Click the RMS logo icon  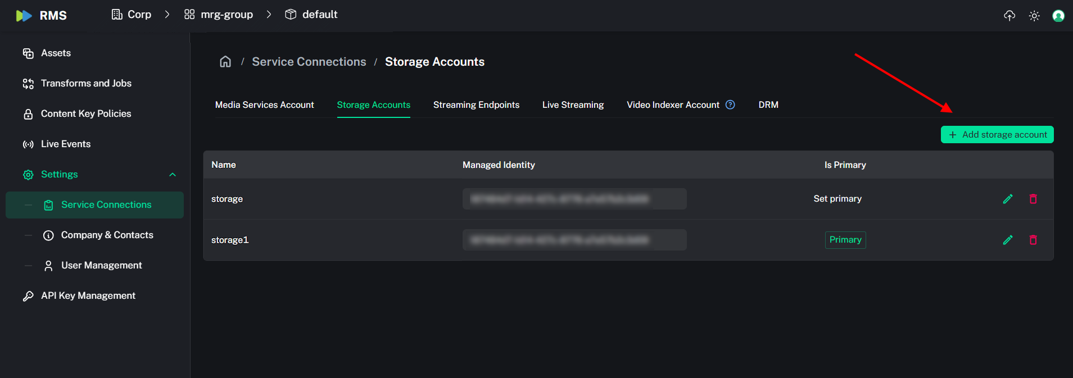[x=24, y=16]
